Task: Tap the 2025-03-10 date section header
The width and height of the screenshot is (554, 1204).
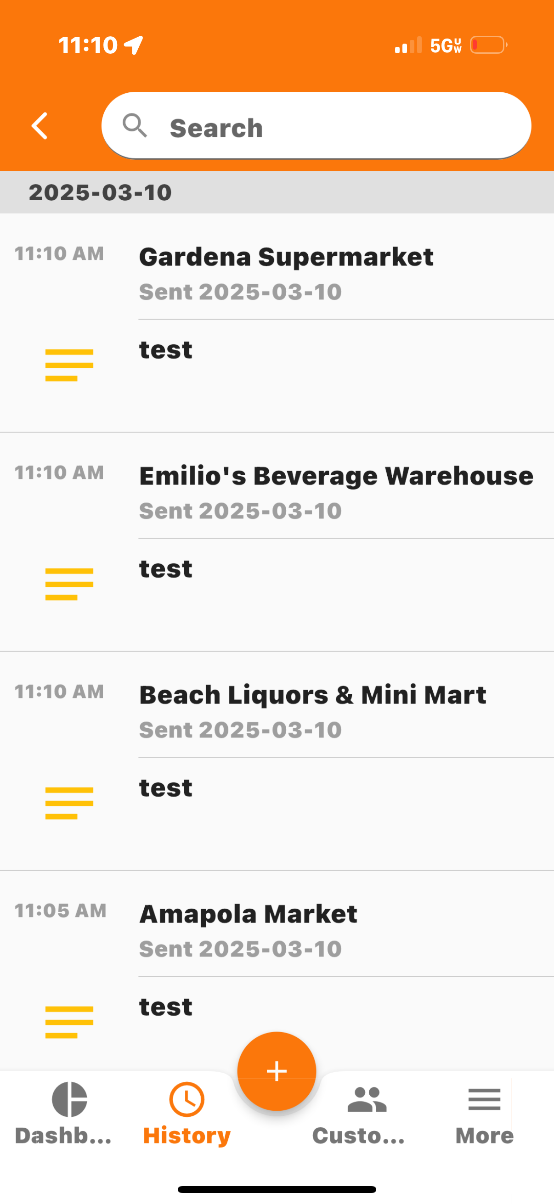Action: point(277,192)
